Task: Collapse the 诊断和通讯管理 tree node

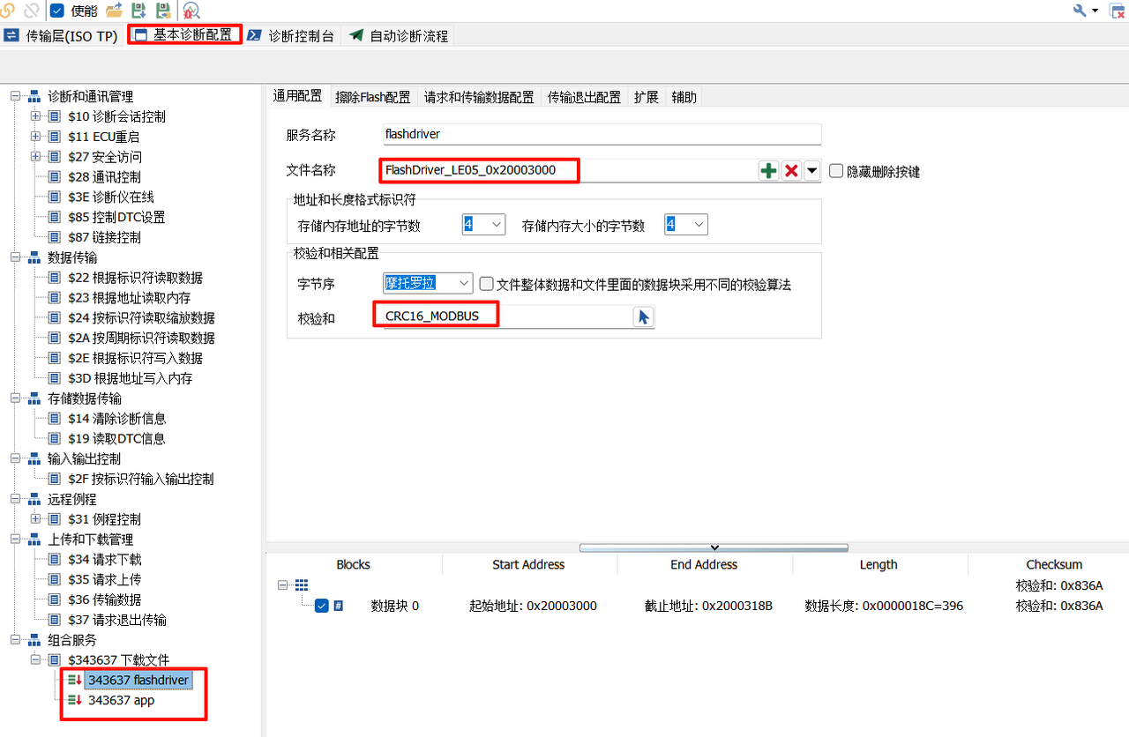Action: (15, 96)
